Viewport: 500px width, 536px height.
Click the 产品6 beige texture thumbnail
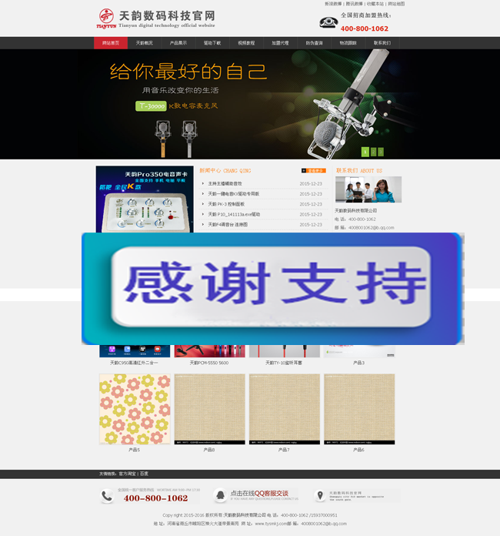359,409
